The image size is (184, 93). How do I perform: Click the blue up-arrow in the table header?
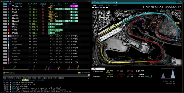point(4,4)
